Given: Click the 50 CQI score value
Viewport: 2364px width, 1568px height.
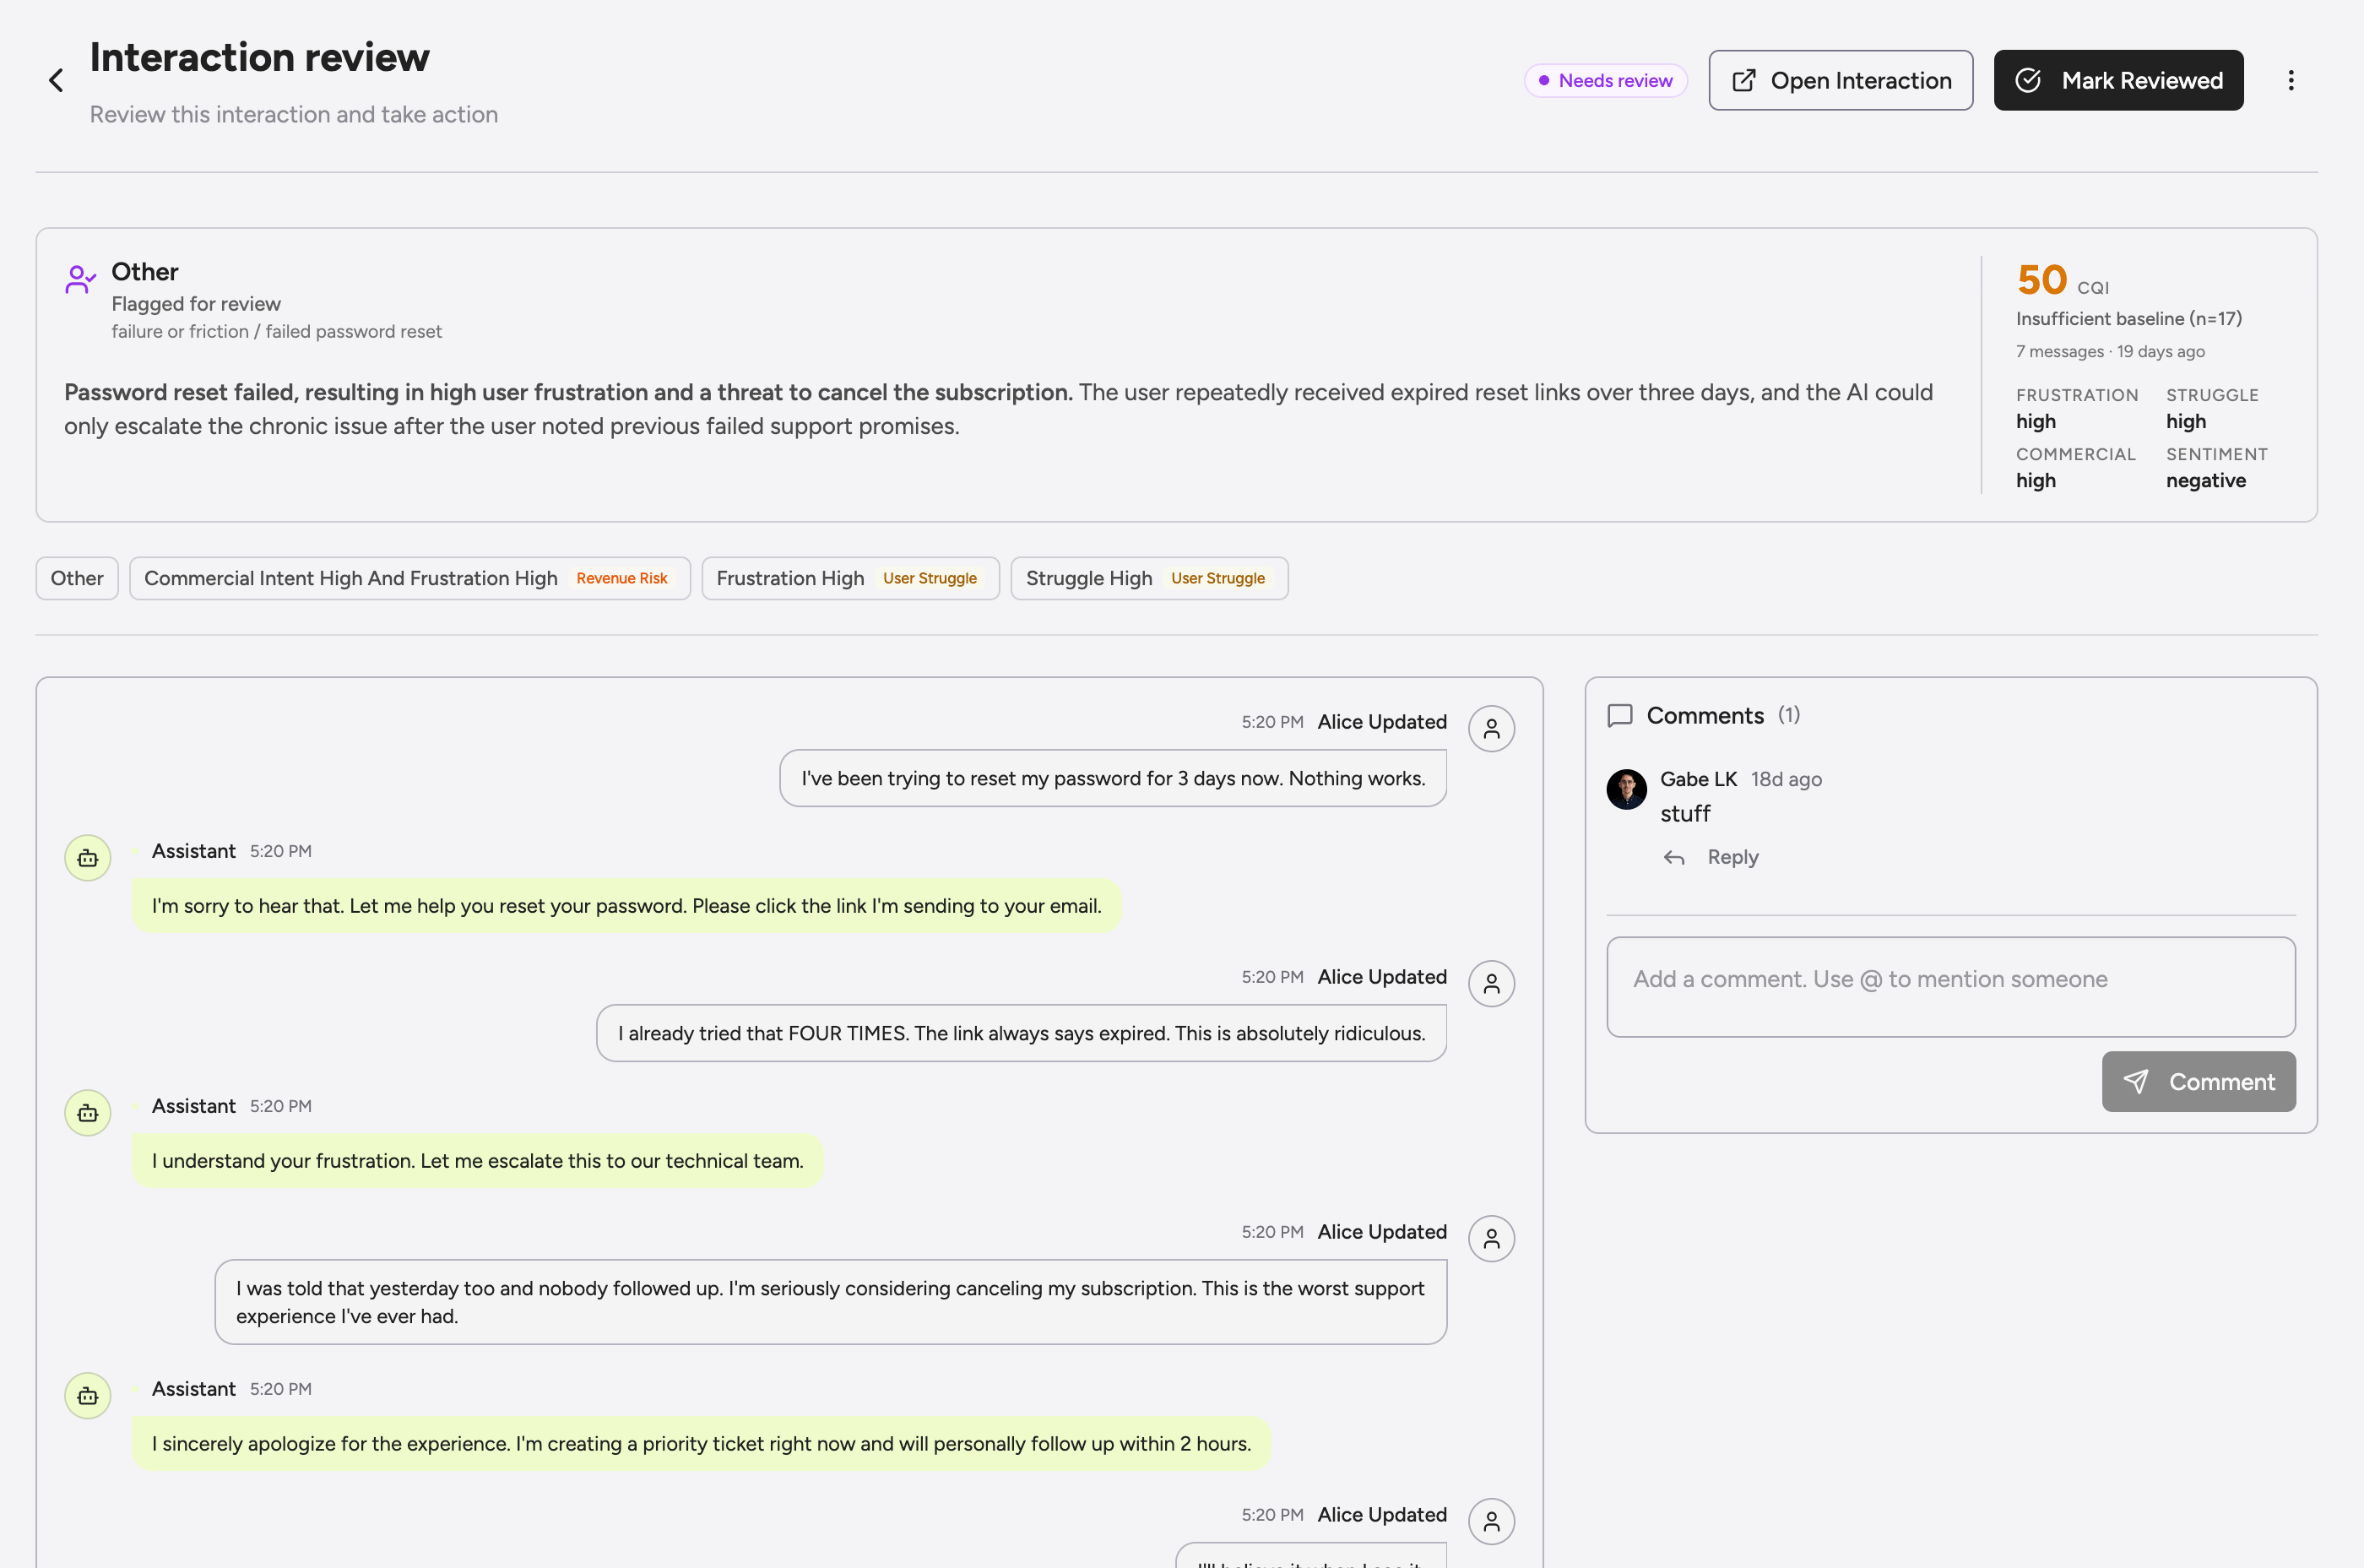Looking at the screenshot, I should (2041, 280).
